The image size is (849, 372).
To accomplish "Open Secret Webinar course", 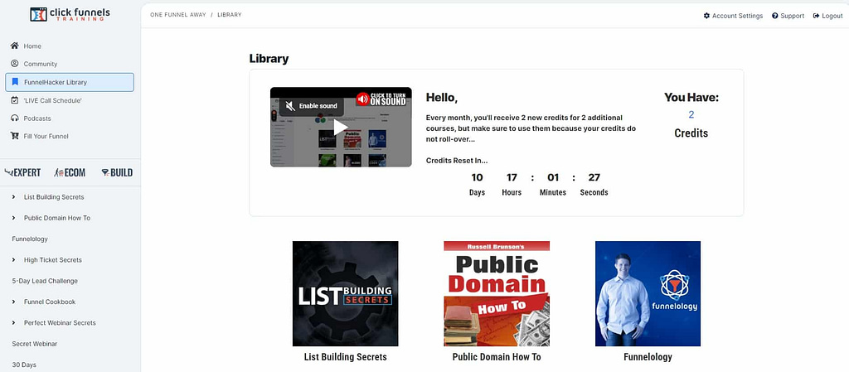I will point(35,344).
